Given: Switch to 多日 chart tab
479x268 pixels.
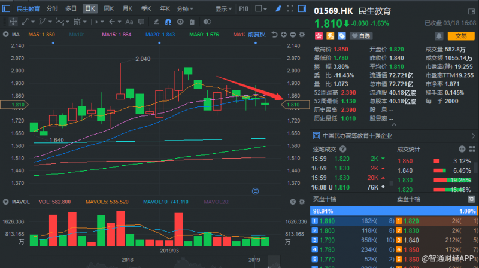Looking at the screenshot, I should 71,8.
